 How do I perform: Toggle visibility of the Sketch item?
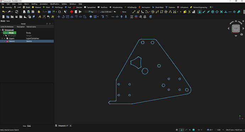[x=5, y=41]
